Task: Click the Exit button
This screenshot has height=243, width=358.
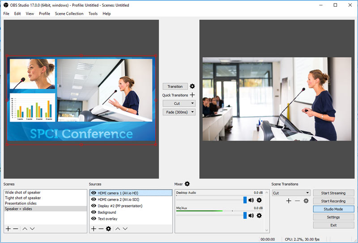Action: (333, 225)
